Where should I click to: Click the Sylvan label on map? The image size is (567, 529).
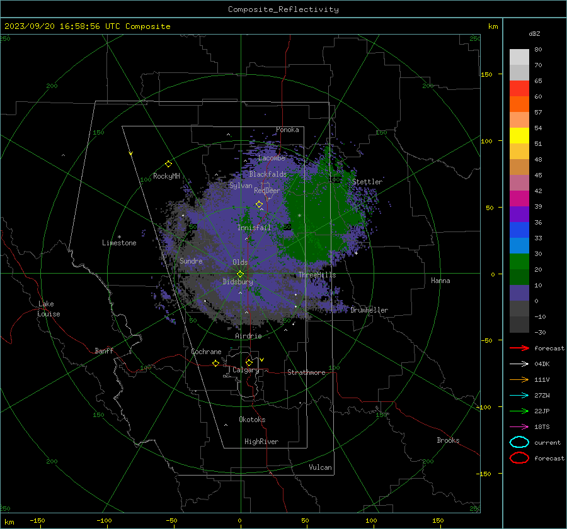pos(241,186)
